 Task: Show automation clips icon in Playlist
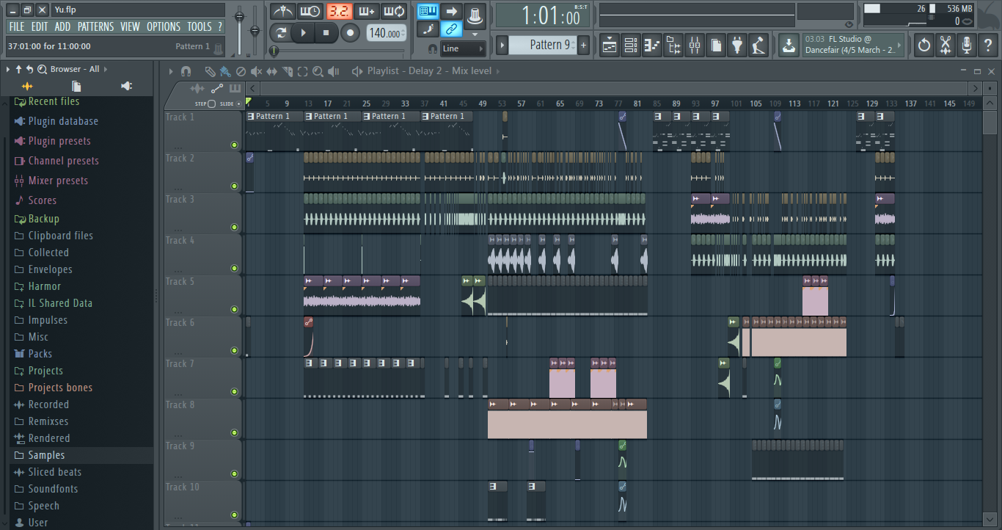pos(216,89)
